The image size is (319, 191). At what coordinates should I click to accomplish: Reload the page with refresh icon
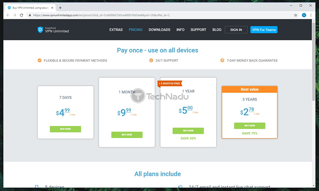[x=21, y=15]
